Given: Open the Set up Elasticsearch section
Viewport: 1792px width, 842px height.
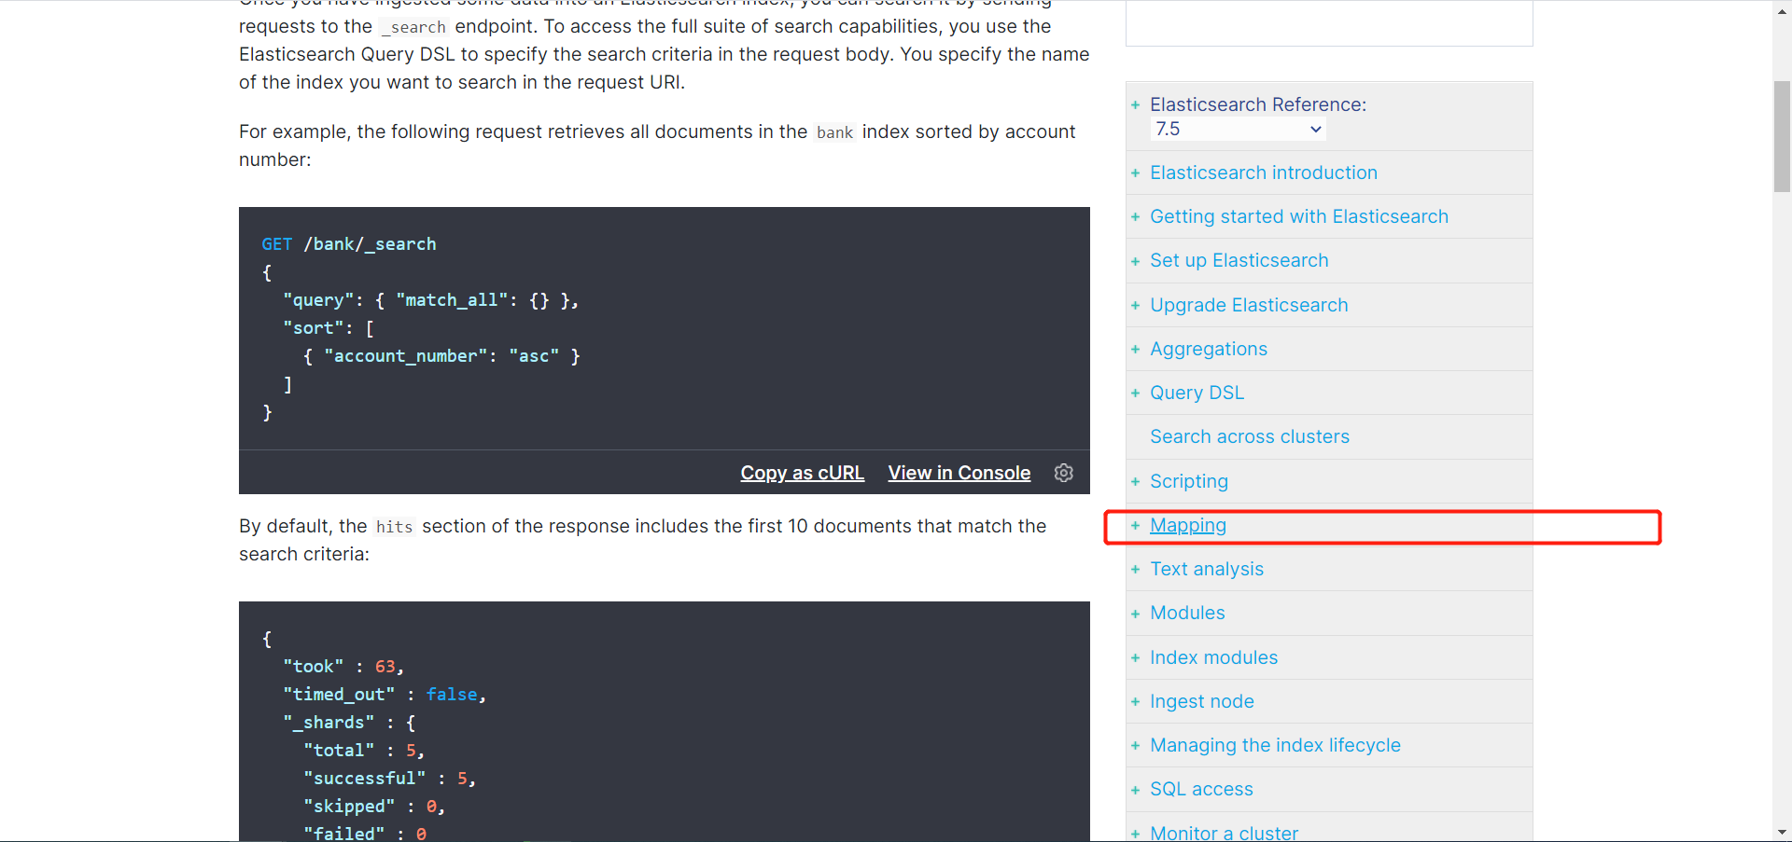Looking at the screenshot, I should pos(1239,260).
